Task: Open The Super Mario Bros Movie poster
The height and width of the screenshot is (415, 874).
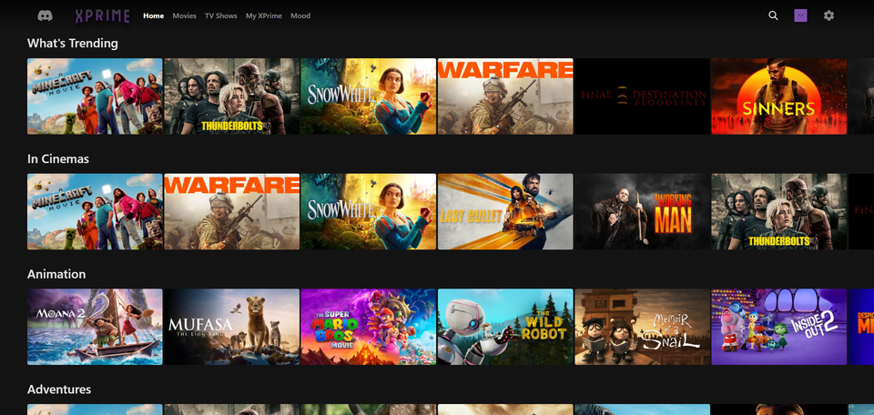Action: (369, 327)
